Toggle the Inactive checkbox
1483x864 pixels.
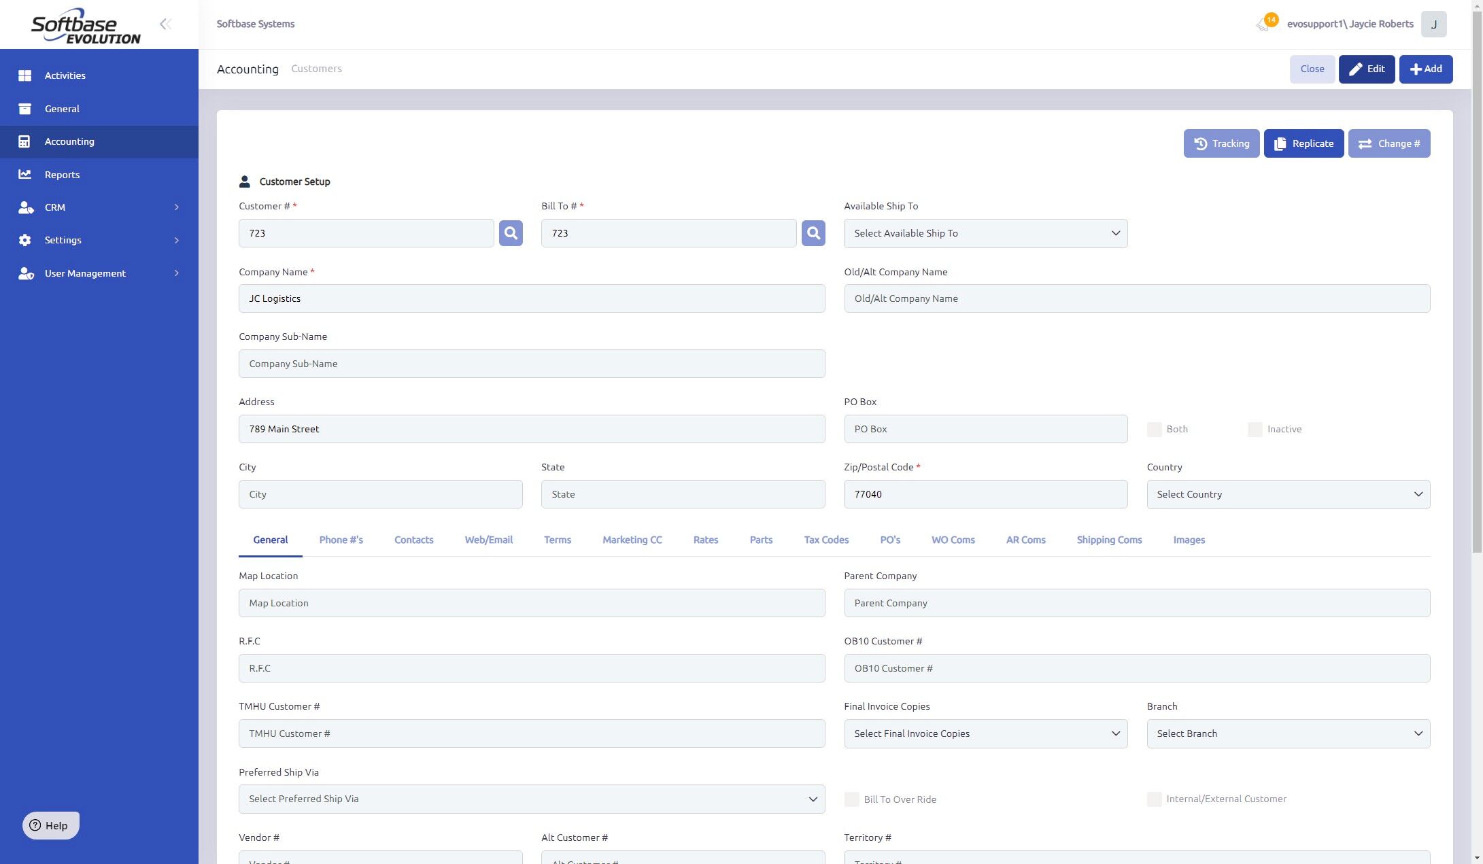(1255, 430)
